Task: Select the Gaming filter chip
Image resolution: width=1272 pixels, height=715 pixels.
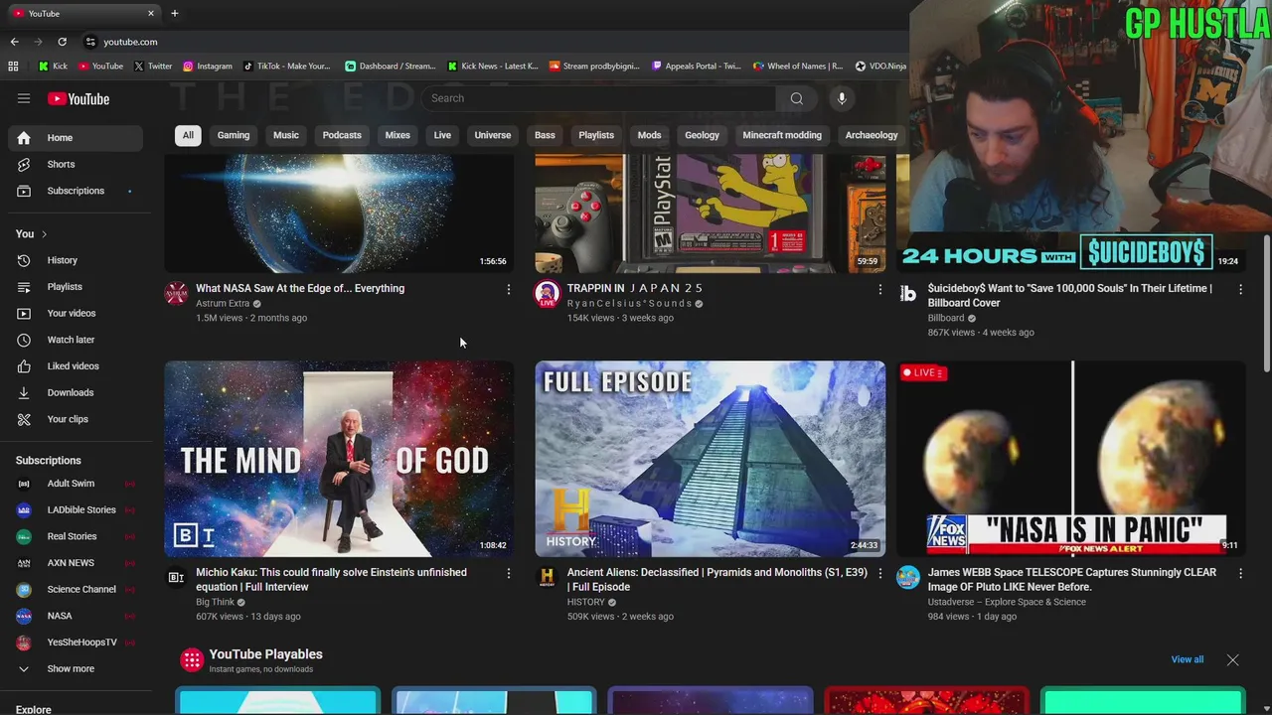Action: pos(234,135)
